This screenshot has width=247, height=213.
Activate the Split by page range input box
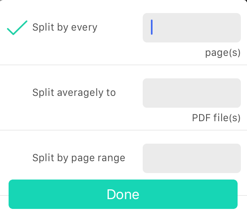pyautogui.click(x=191, y=158)
